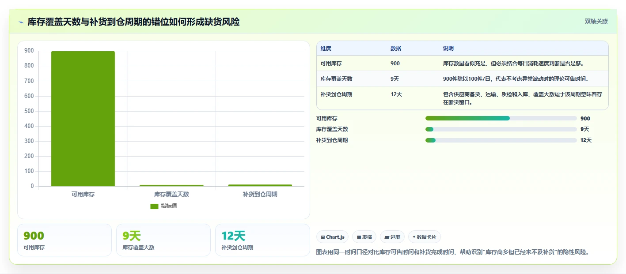Click the 9天 value beside progress bar
The image size is (626, 274).
click(585, 129)
